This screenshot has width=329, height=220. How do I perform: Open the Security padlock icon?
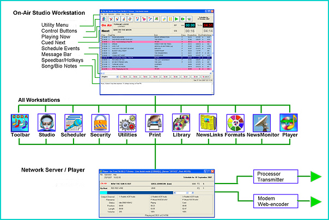tap(100, 122)
